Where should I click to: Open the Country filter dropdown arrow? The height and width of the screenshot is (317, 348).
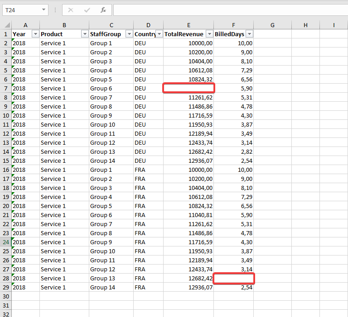(x=159, y=34)
